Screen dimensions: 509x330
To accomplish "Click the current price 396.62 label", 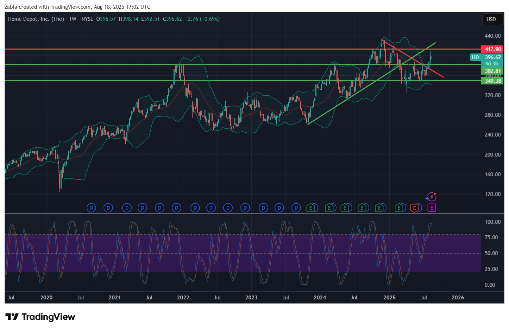I will tap(492, 57).
